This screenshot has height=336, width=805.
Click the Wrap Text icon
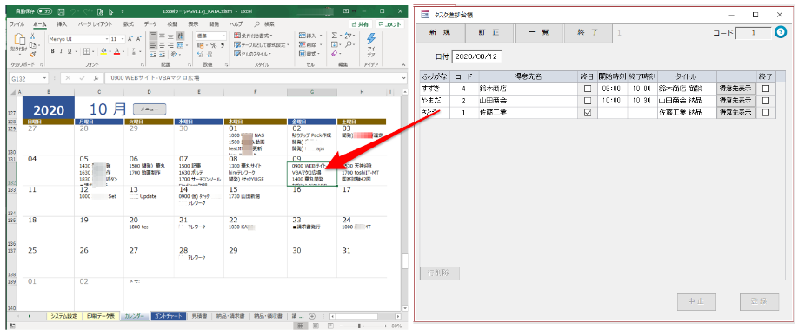coord(180,36)
